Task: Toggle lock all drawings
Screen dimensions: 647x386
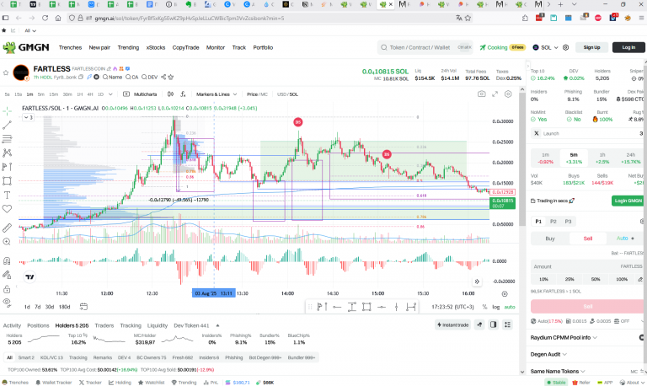Action: pos(7,288)
